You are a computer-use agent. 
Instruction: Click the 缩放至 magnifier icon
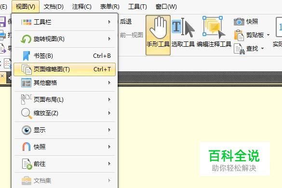[x=27, y=113]
